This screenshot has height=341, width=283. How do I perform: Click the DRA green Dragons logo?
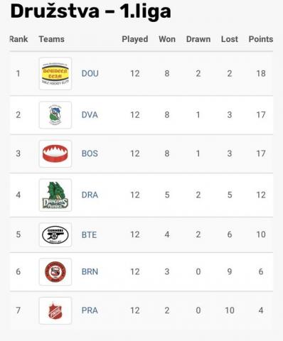click(x=55, y=195)
